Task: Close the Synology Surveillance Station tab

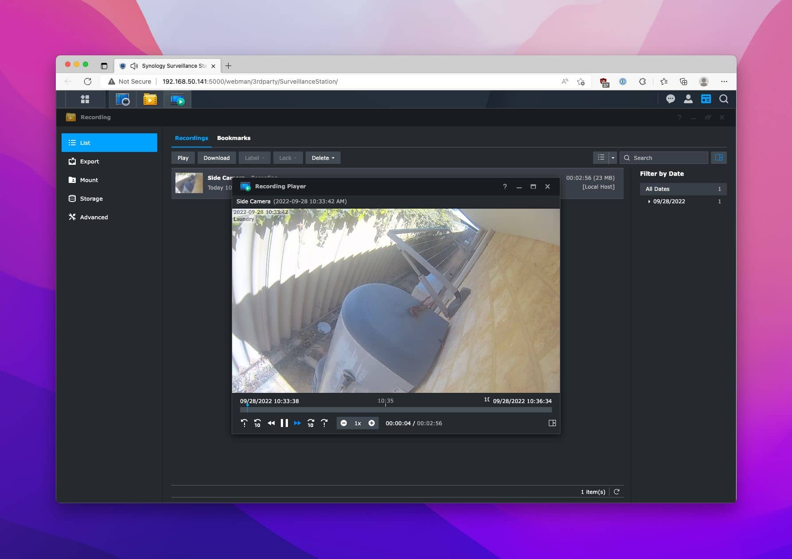Action: 213,66
